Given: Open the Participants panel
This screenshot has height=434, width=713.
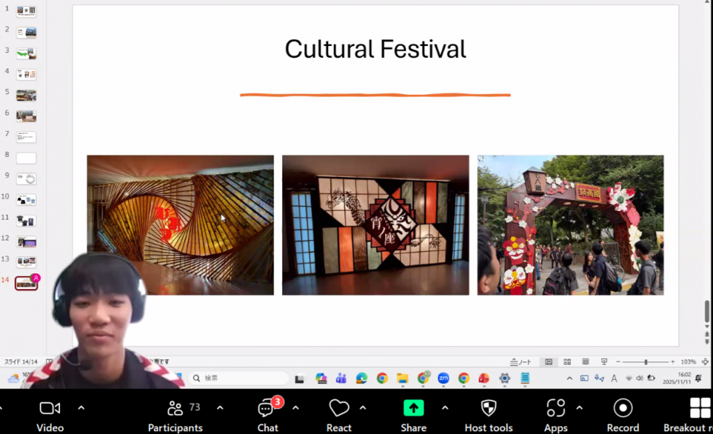Looking at the screenshot, I should pos(175,408).
